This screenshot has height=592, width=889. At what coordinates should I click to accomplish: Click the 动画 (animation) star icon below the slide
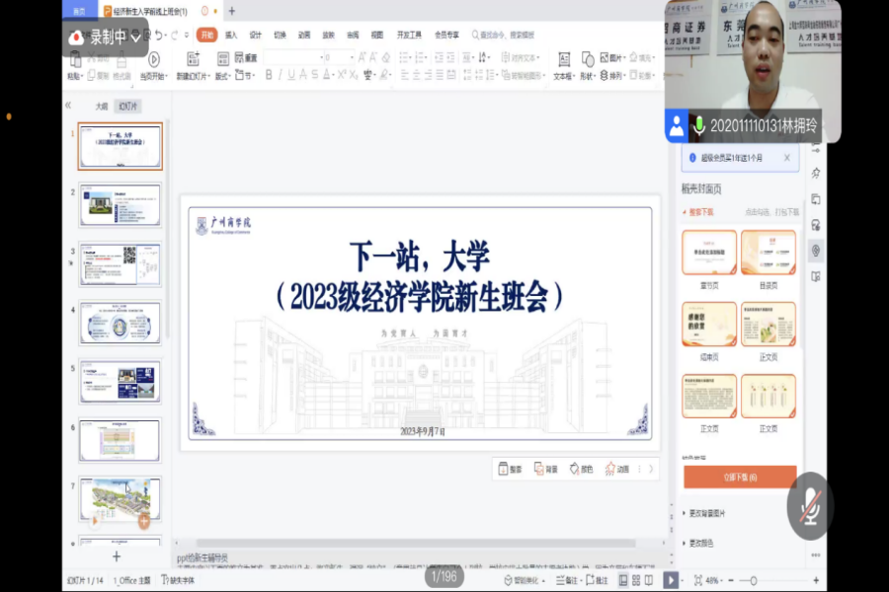610,468
